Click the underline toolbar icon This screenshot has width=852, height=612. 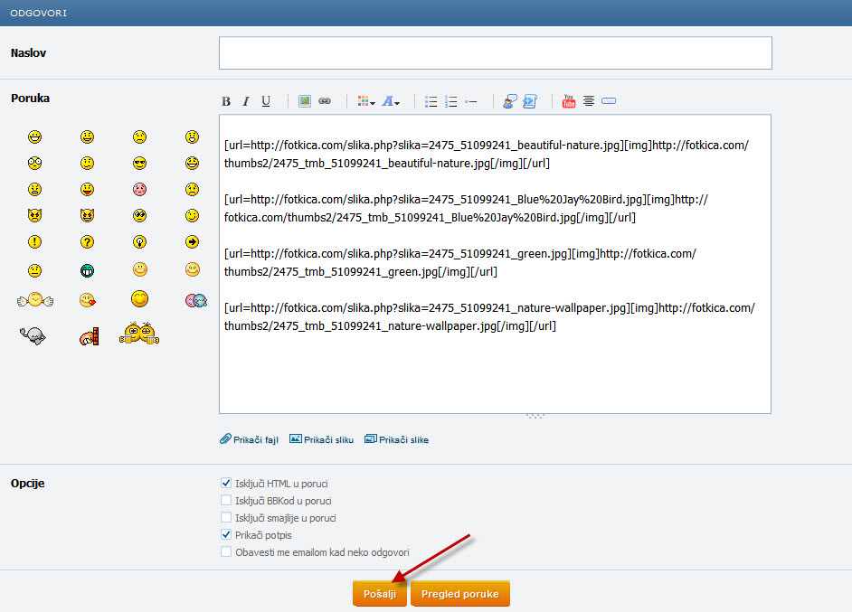[x=266, y=101]
